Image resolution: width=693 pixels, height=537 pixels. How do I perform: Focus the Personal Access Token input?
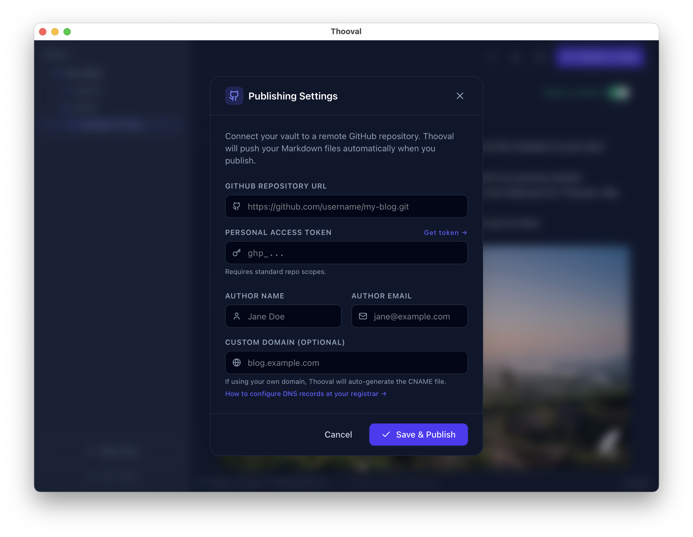pos(352,253)
